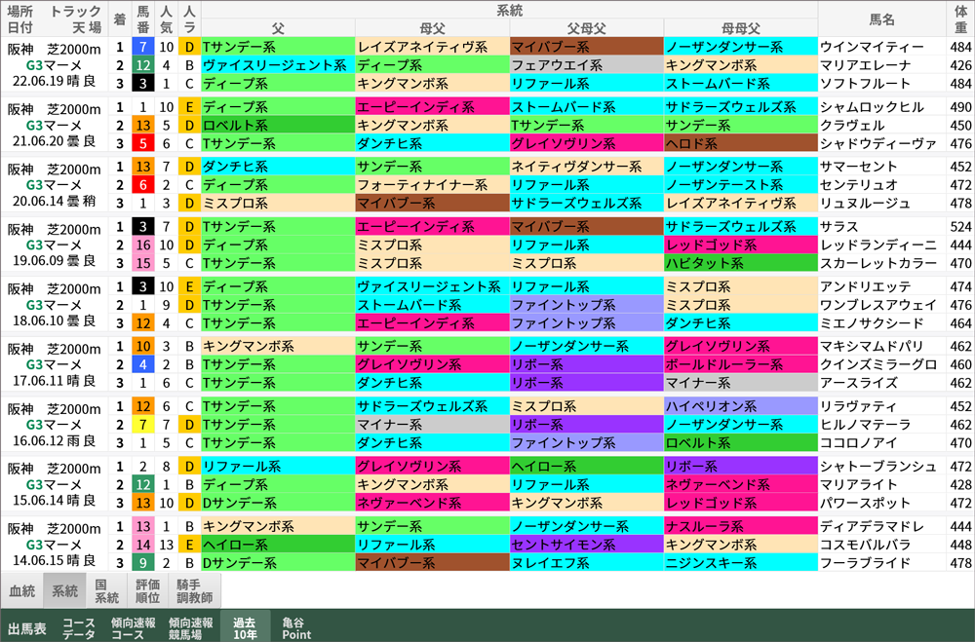Open 傾向速報コース in bottom navigation
This screenshot has width=975, height=642.
point(134,628)
